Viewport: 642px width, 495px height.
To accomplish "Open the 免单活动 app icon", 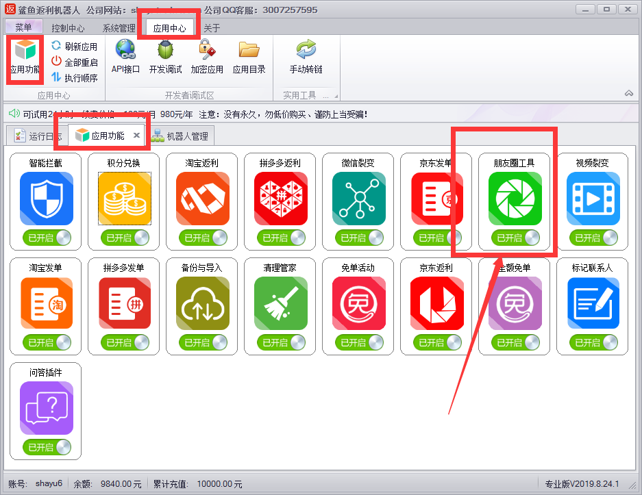I will pyautogui.click(x=359, y=303).
